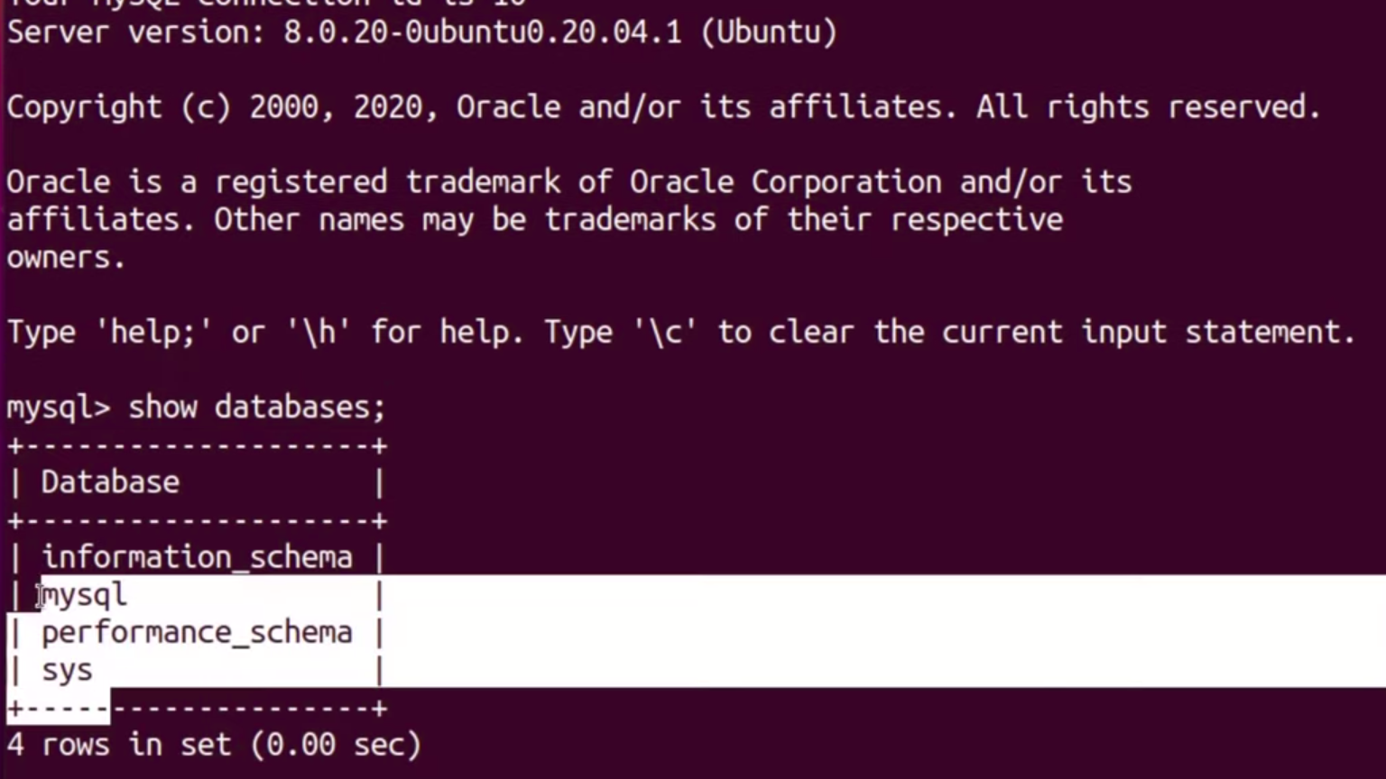
Task: Select the performance_schema database entry
Action: [x=197, y=633]
